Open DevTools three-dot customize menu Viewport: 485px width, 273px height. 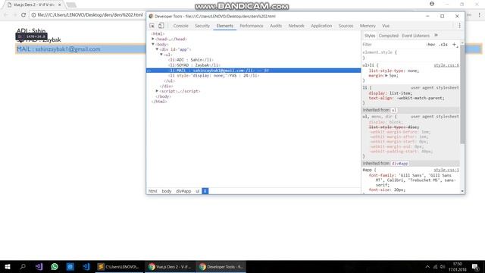coord(459,26)
